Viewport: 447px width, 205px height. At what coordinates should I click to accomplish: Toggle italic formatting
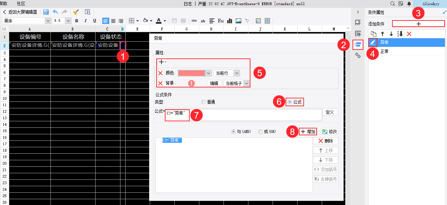86,21
